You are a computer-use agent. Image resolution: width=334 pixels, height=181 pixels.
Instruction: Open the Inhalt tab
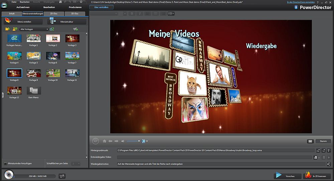(x=12, y=14)
